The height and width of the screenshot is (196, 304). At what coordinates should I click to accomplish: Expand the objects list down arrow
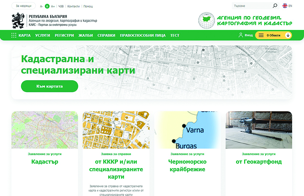(x=288, y=35)
